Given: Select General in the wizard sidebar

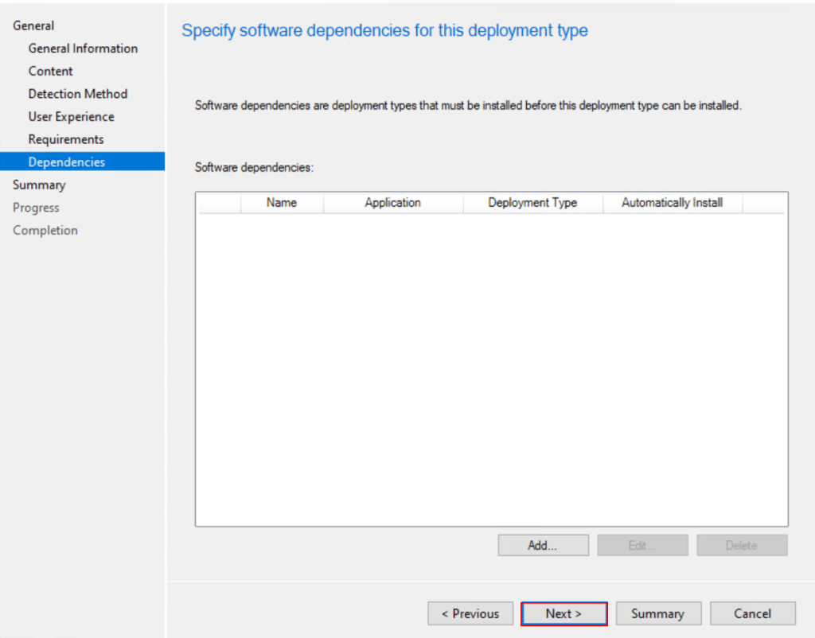Looking at the screenshot, I should 33,25.
